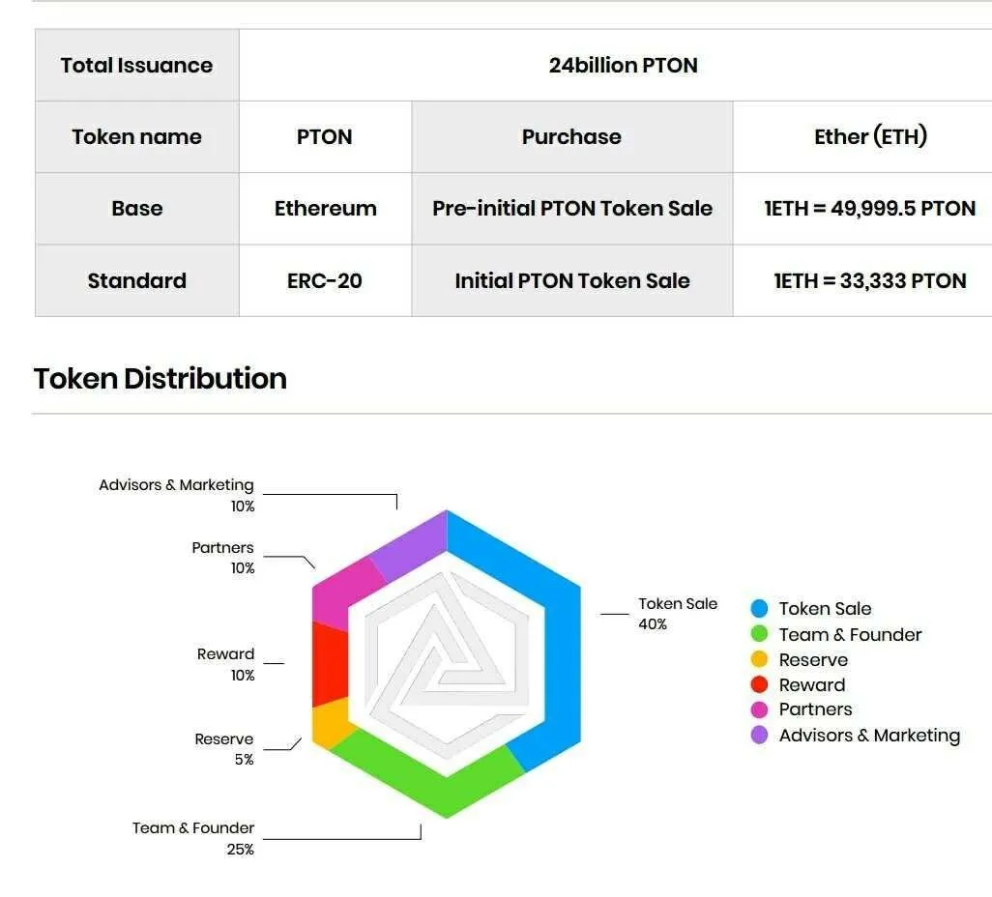Click the blue Token Sale chart segment

(562, 658)
